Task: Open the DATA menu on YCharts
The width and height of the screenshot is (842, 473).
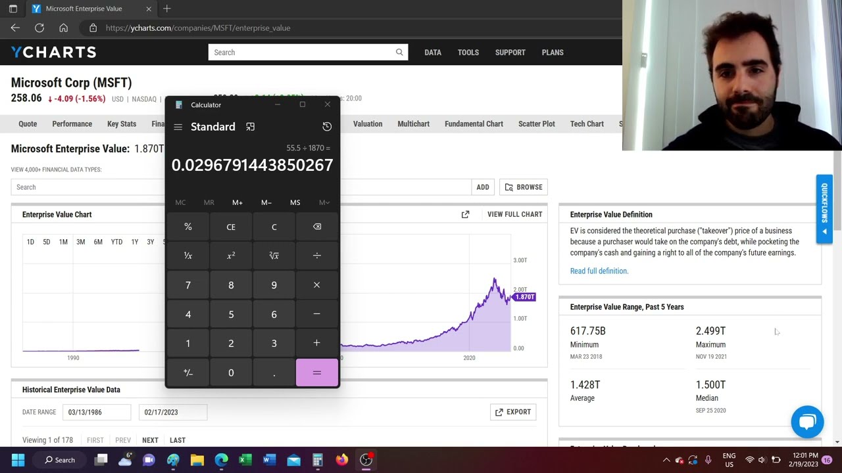Action: (x=433, y=53)
